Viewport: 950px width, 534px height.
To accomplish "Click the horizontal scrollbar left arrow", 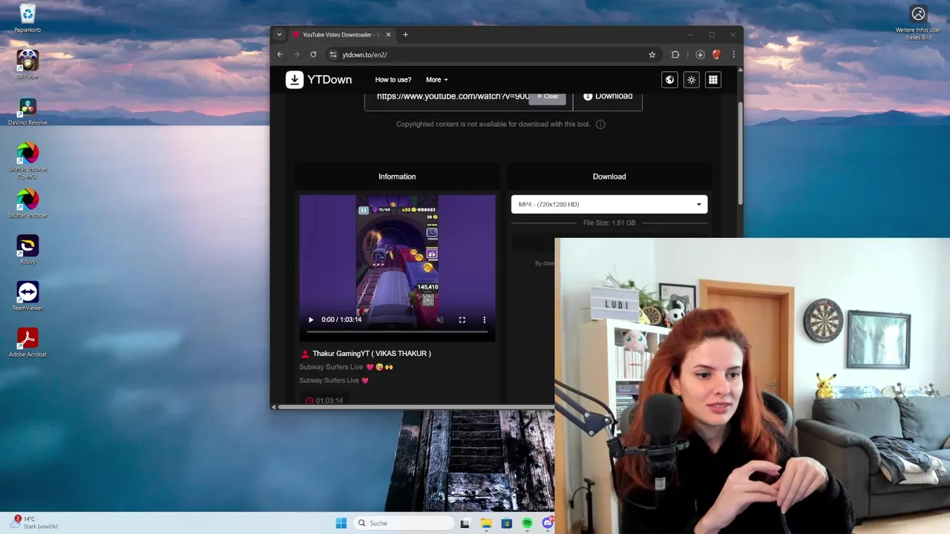I will click(274, 406).
